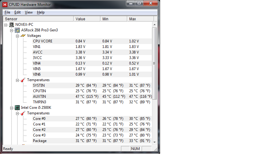Select the CPUTIN row
Screen dimensions: 266x166
click(x=92, y=91)
